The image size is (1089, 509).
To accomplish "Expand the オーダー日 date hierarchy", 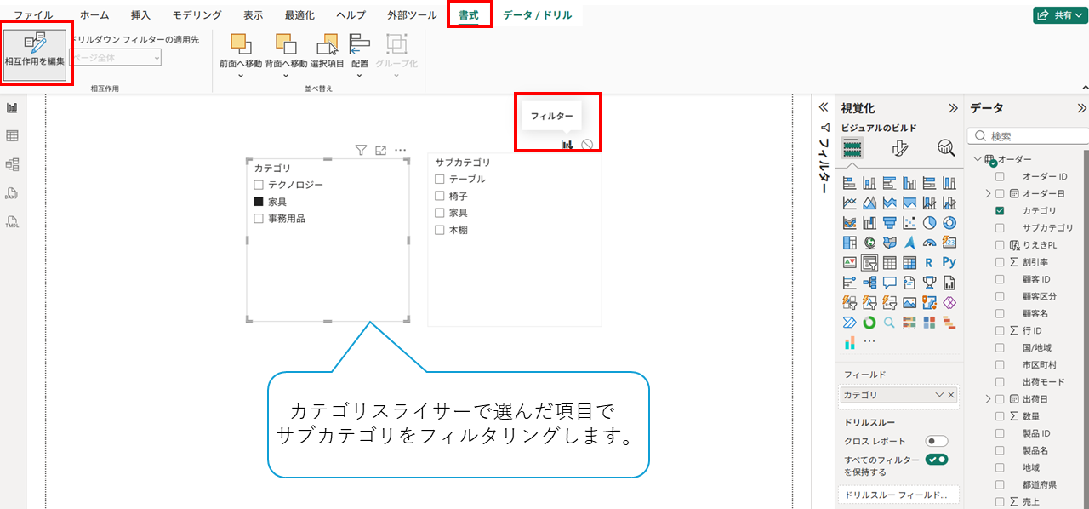I will click(988, 193).
